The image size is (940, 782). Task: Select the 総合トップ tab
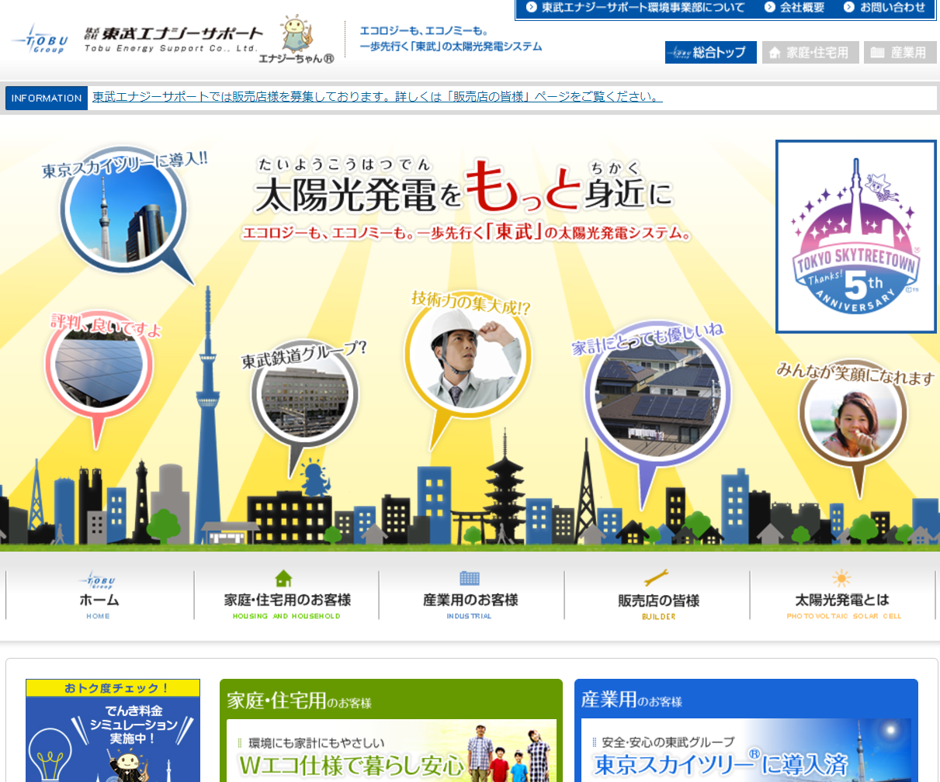(x=711, y=53)
